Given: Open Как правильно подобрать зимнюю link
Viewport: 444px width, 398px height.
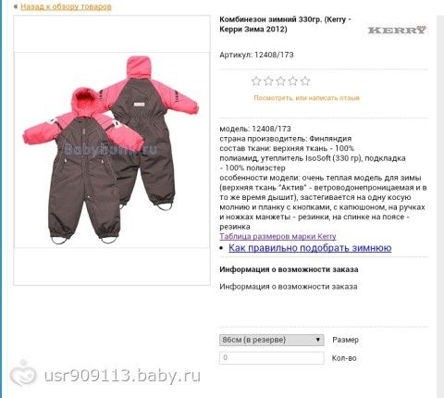Looking at the screenshot, I should [x=310, y=248].
